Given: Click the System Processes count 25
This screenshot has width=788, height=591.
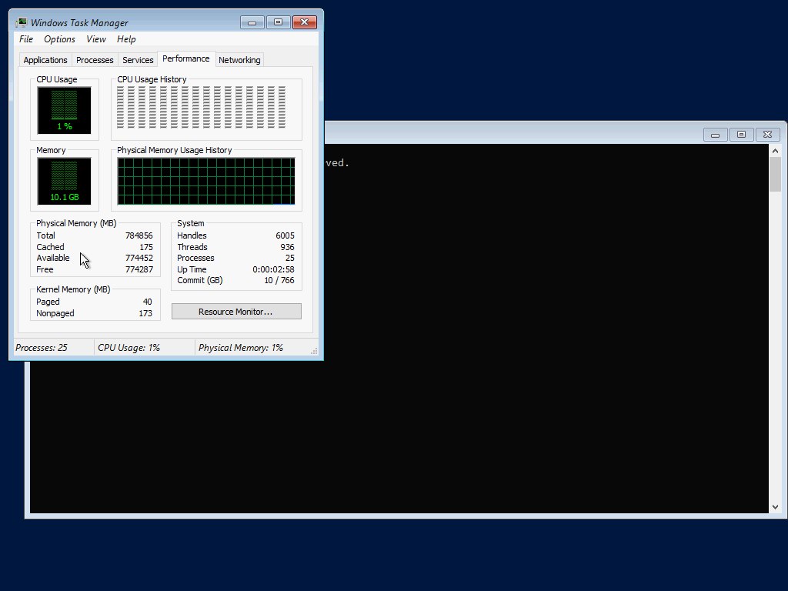Looking at the screenshot, I should pos(290,259).
